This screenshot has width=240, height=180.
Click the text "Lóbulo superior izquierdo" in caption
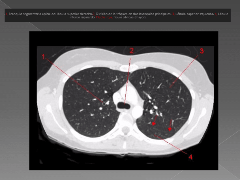[194, 14]
